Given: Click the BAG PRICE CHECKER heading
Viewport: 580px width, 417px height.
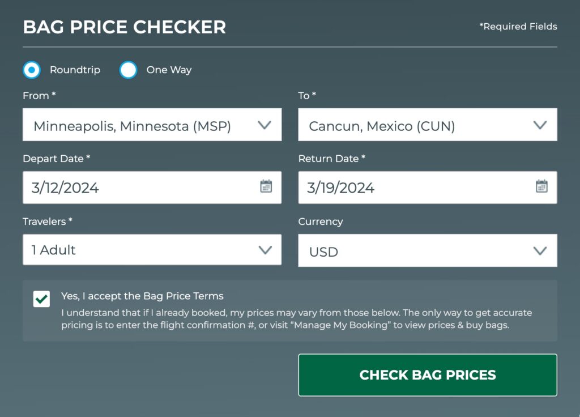Looking at the screenshot, I should point(124,27).
